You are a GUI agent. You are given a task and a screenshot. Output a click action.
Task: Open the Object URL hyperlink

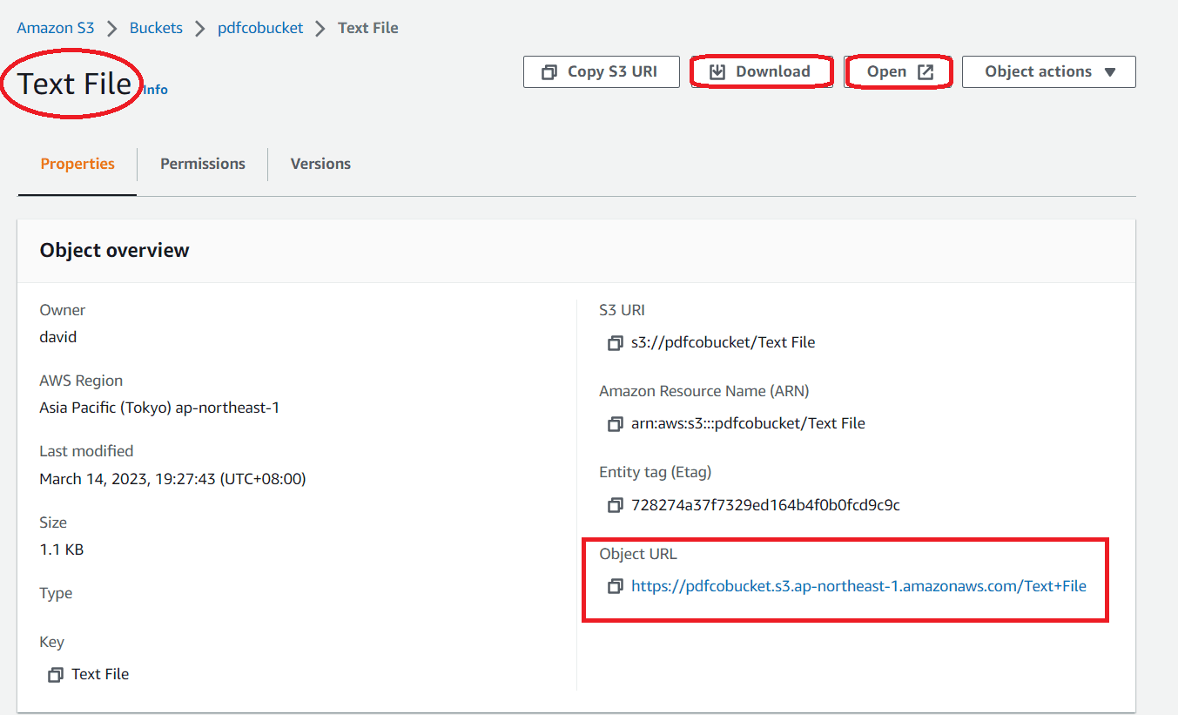click(x=858, y=586)
